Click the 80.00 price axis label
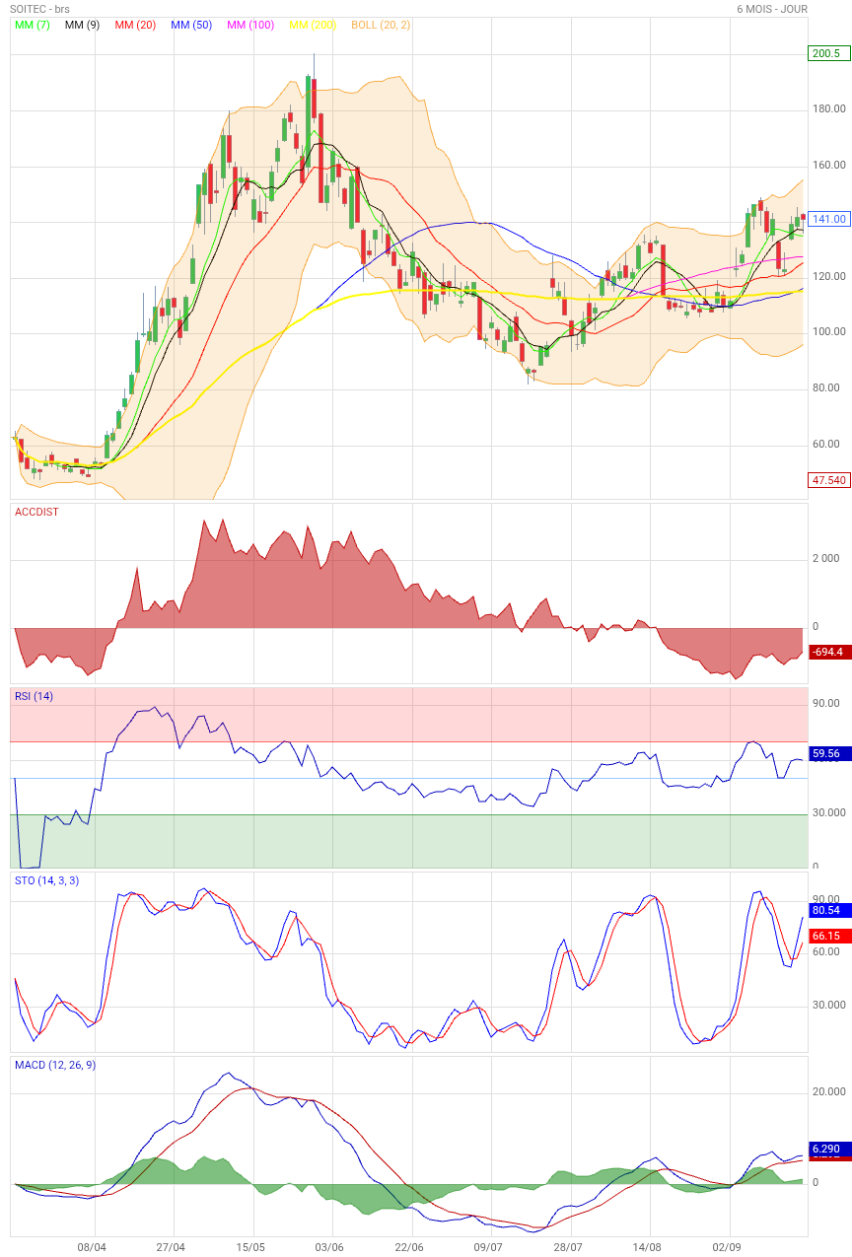852x1257 pixels. pos(826,387)
